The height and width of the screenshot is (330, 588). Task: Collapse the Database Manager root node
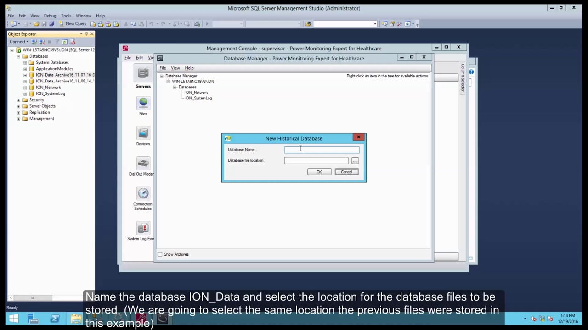pyautogui.click(x=162, y=76)
